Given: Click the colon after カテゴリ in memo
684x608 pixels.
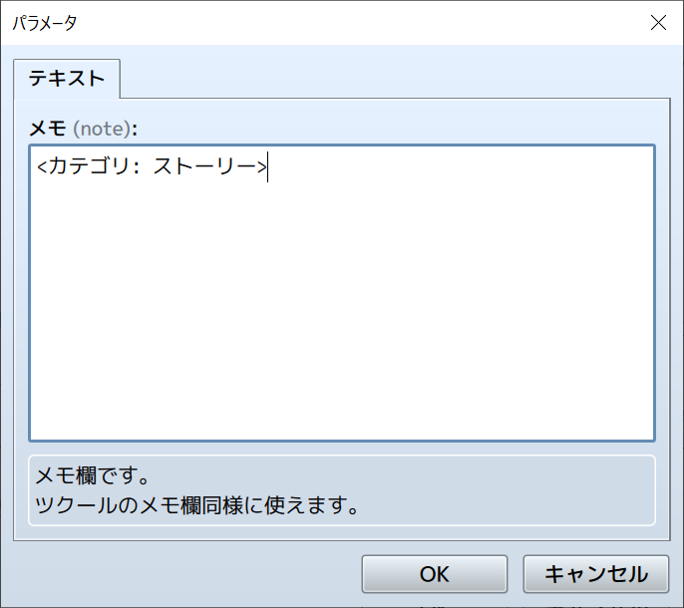Looking at the screenshot, I should point(137,166).
